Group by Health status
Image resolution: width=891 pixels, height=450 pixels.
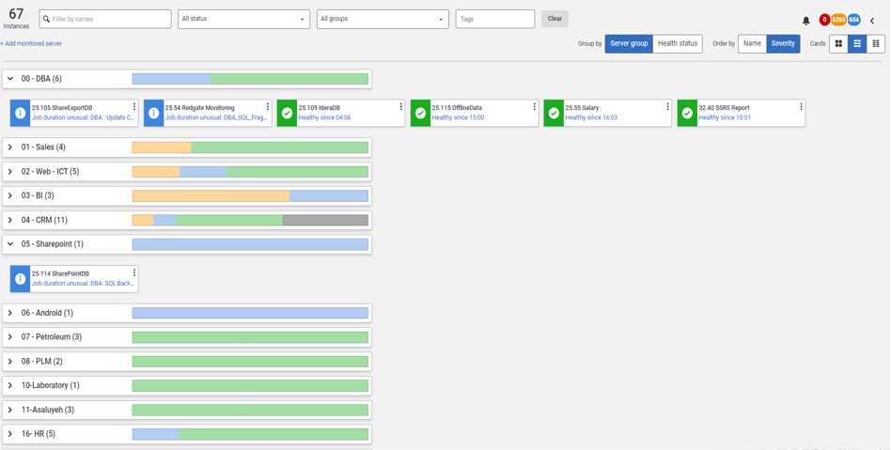tap(678, 43)
